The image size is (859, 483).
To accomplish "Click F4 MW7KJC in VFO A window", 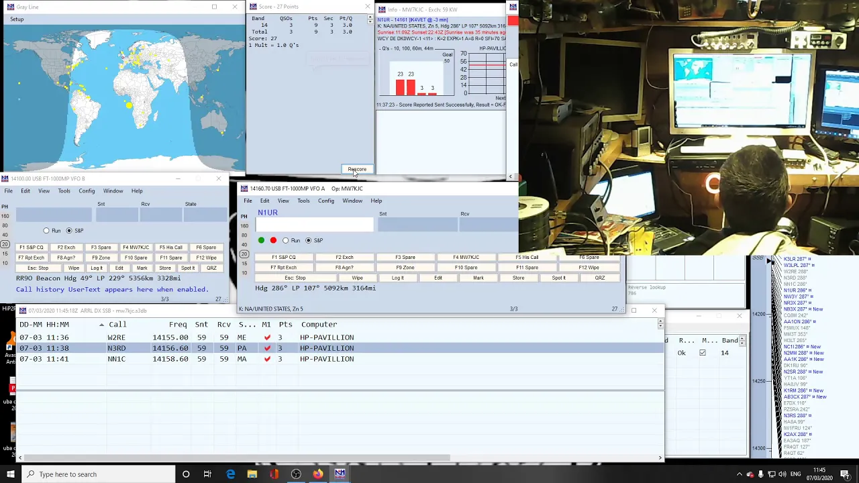I will point(466,258).
